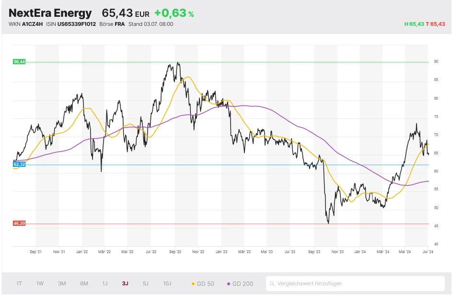Select the 1W time range
The image size is (452, 304).
[x=40, y=283]
